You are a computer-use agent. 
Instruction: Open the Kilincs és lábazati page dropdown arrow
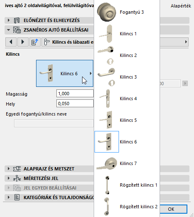pyautogui.click(x=186, y=42)
